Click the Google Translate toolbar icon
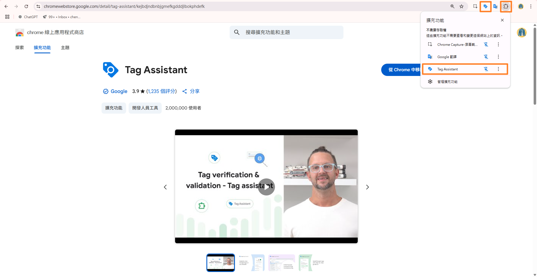 [495, 6]
